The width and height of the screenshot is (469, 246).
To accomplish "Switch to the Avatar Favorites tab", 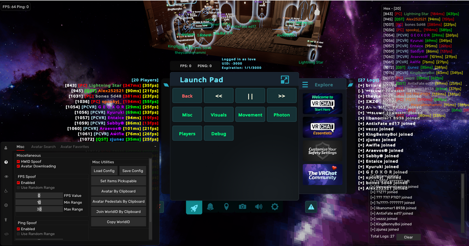I will click(75, 146).
